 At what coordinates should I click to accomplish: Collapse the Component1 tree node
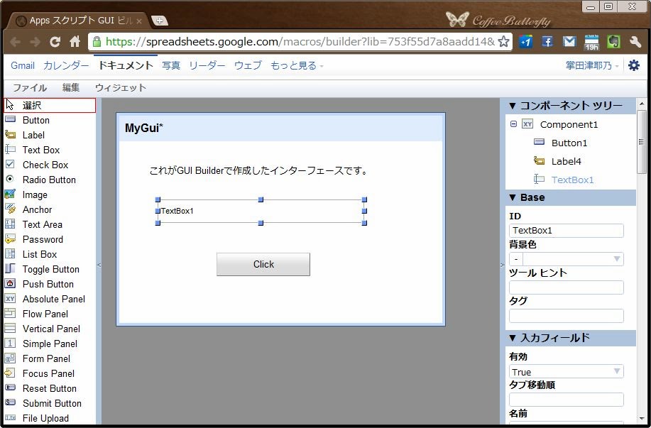(513, 124)
